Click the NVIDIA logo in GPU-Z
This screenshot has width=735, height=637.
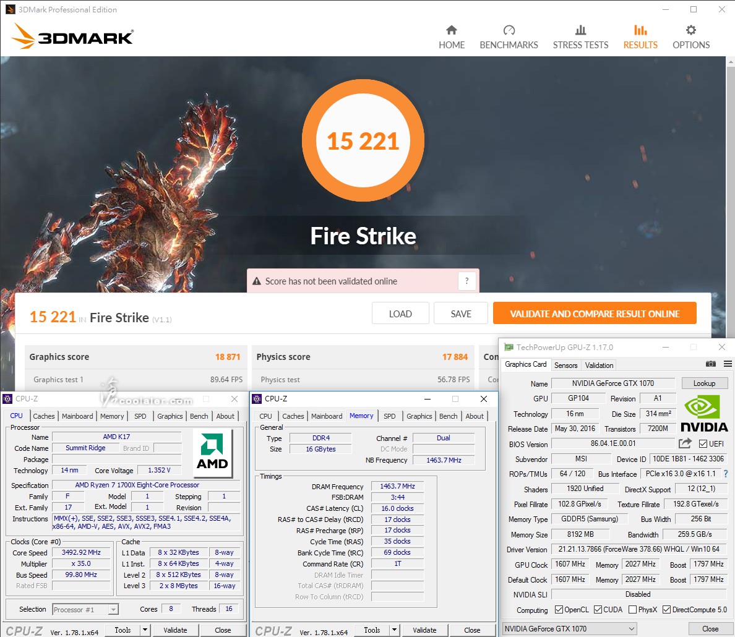tap(703, 413)
